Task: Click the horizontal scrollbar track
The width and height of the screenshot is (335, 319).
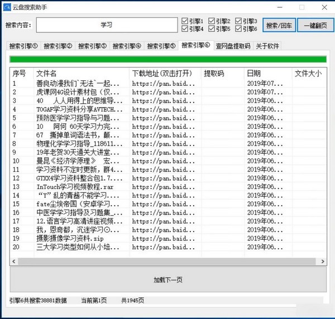Action: click(x=166, y=261)
